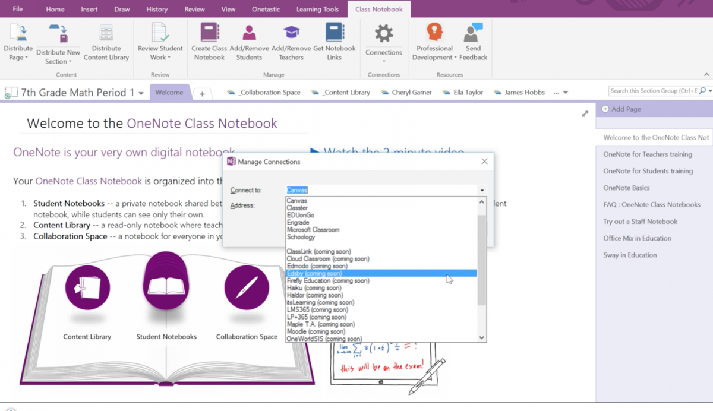
Task: Select the Class Notebook ribbon tab
Action: [x=379, y=9]
